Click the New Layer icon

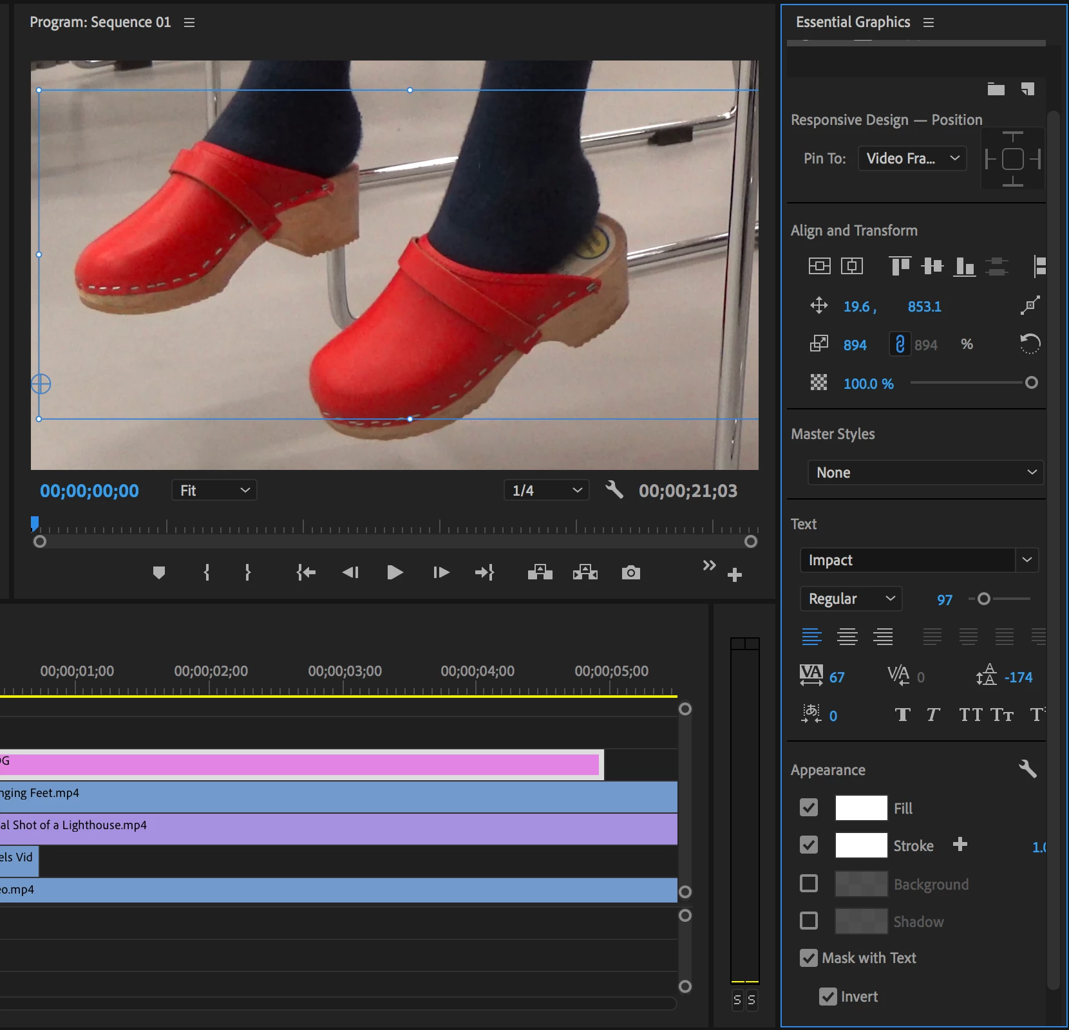point(1028,89)
